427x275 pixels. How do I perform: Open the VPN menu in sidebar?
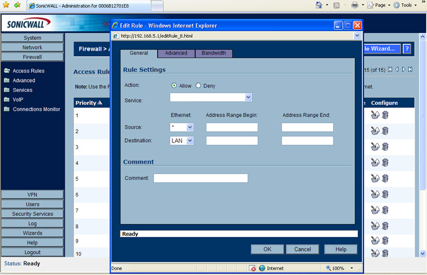coord(32,194)
